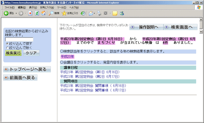The width and height of the screenshot is (204, 123).
Task: Click the クリア button
Action: click(x=31, y=53)
